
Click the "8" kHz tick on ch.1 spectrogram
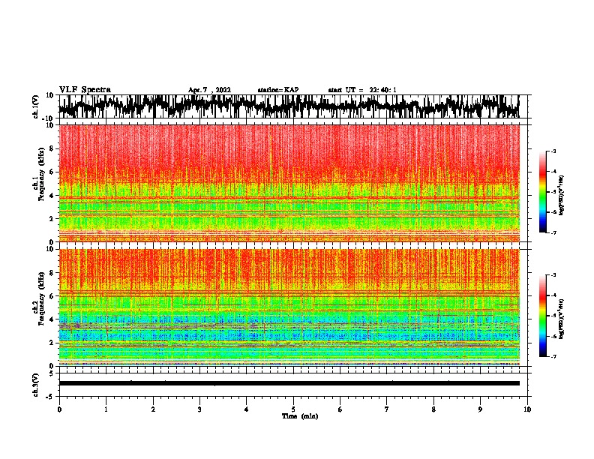pos(52,148)
